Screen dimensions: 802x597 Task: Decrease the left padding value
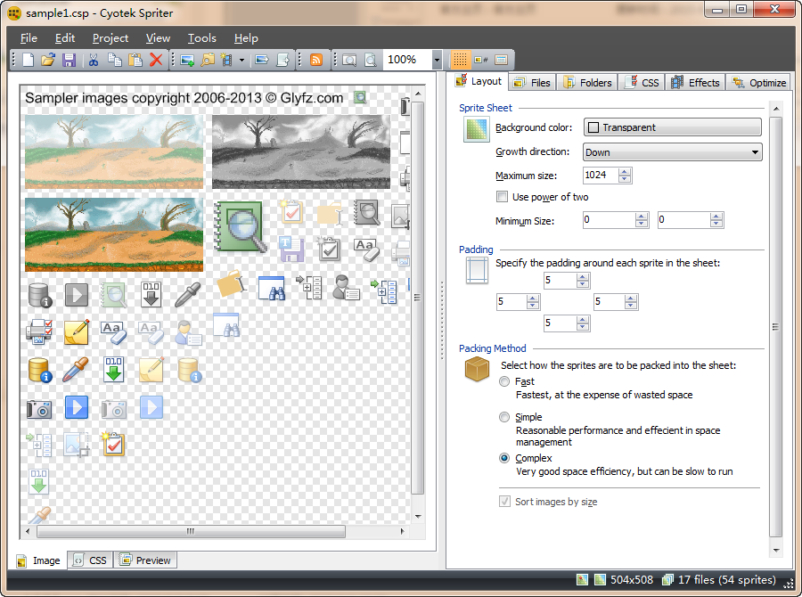click(x=533, y=306)
